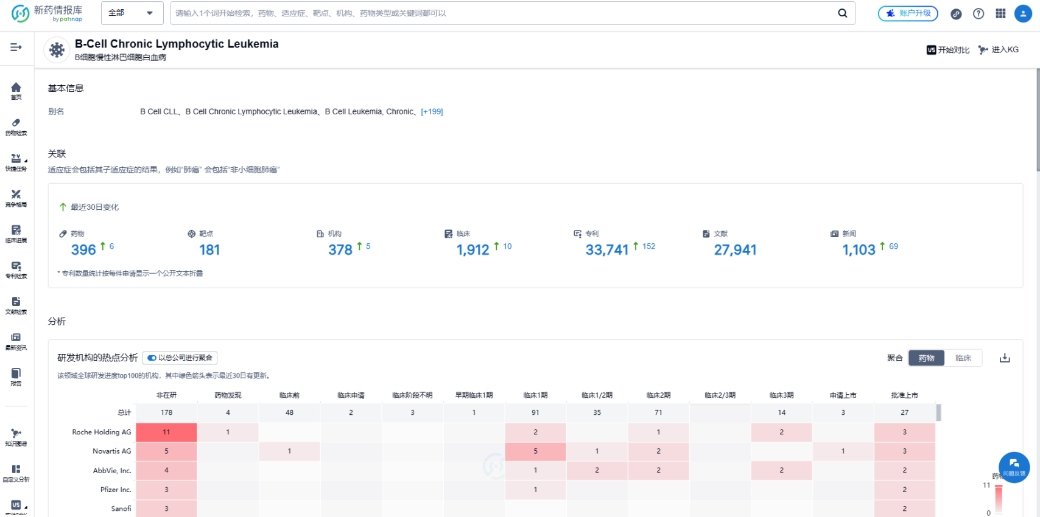1040x517 pixels.
Task: Click the search magnifier icon
Action: (843, 13)
